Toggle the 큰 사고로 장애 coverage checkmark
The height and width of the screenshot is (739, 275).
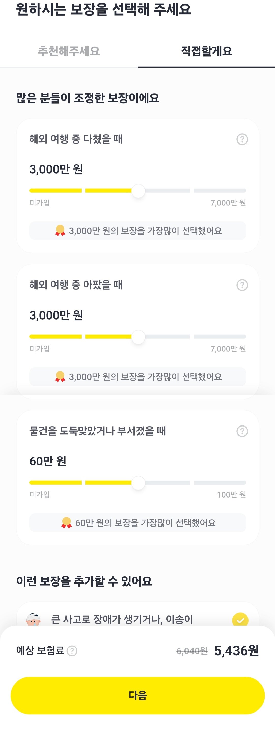pos(240,620)
